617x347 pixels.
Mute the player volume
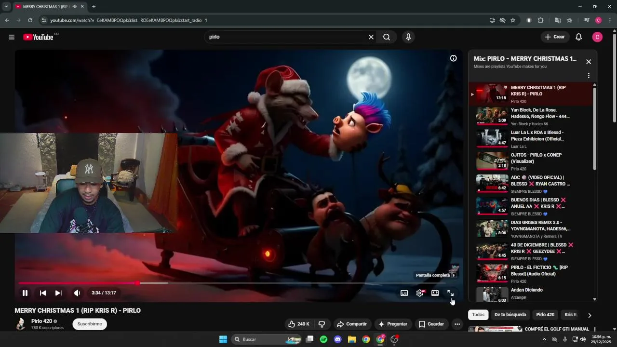[77, 293]
